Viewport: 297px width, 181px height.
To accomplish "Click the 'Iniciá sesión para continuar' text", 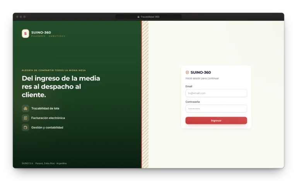I will click(x=202, y=78).
